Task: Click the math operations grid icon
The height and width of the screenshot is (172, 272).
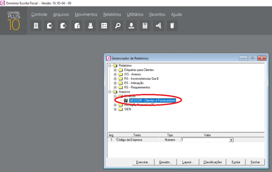Action: pos(104,26)
